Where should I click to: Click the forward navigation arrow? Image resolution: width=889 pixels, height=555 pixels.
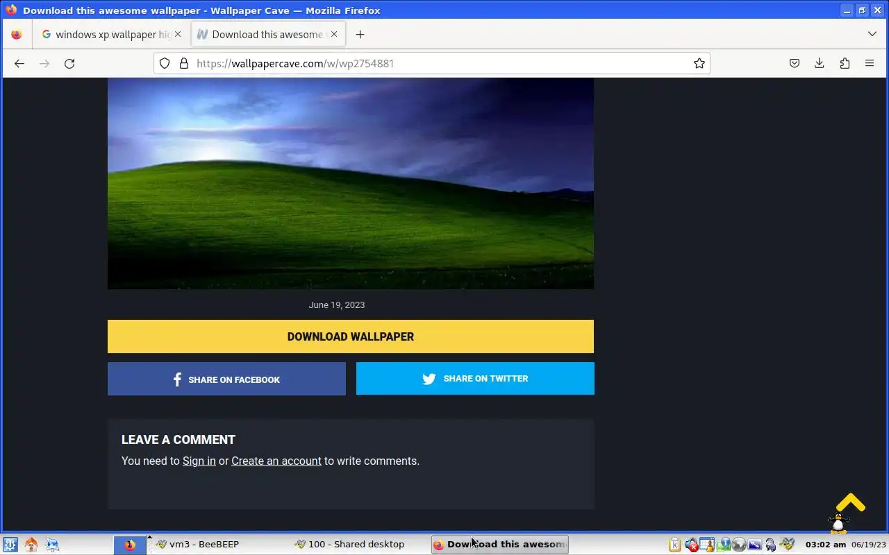44,63
